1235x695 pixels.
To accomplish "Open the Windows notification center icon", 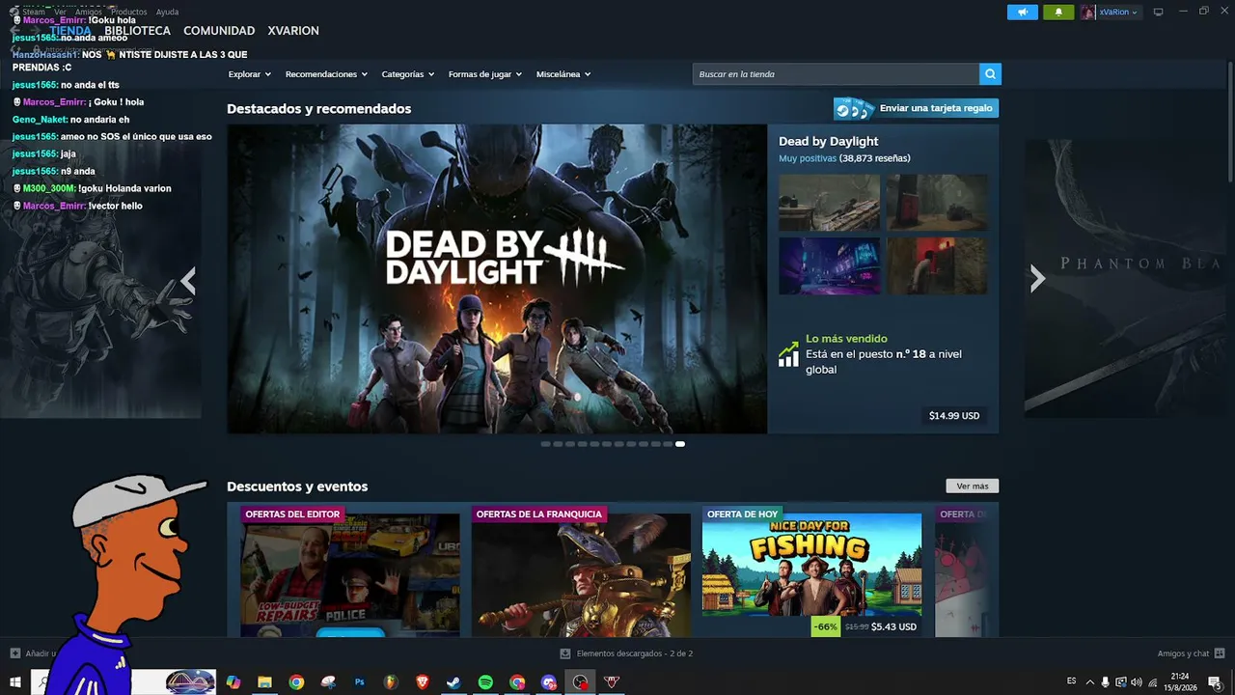I will [1215, 682].
